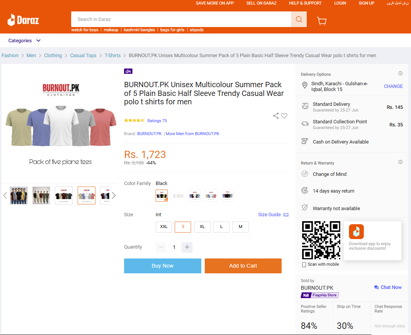Viewport: 411px width, 335px height.
Task: Open Delivery Options info icon
Action: (400, 73)
